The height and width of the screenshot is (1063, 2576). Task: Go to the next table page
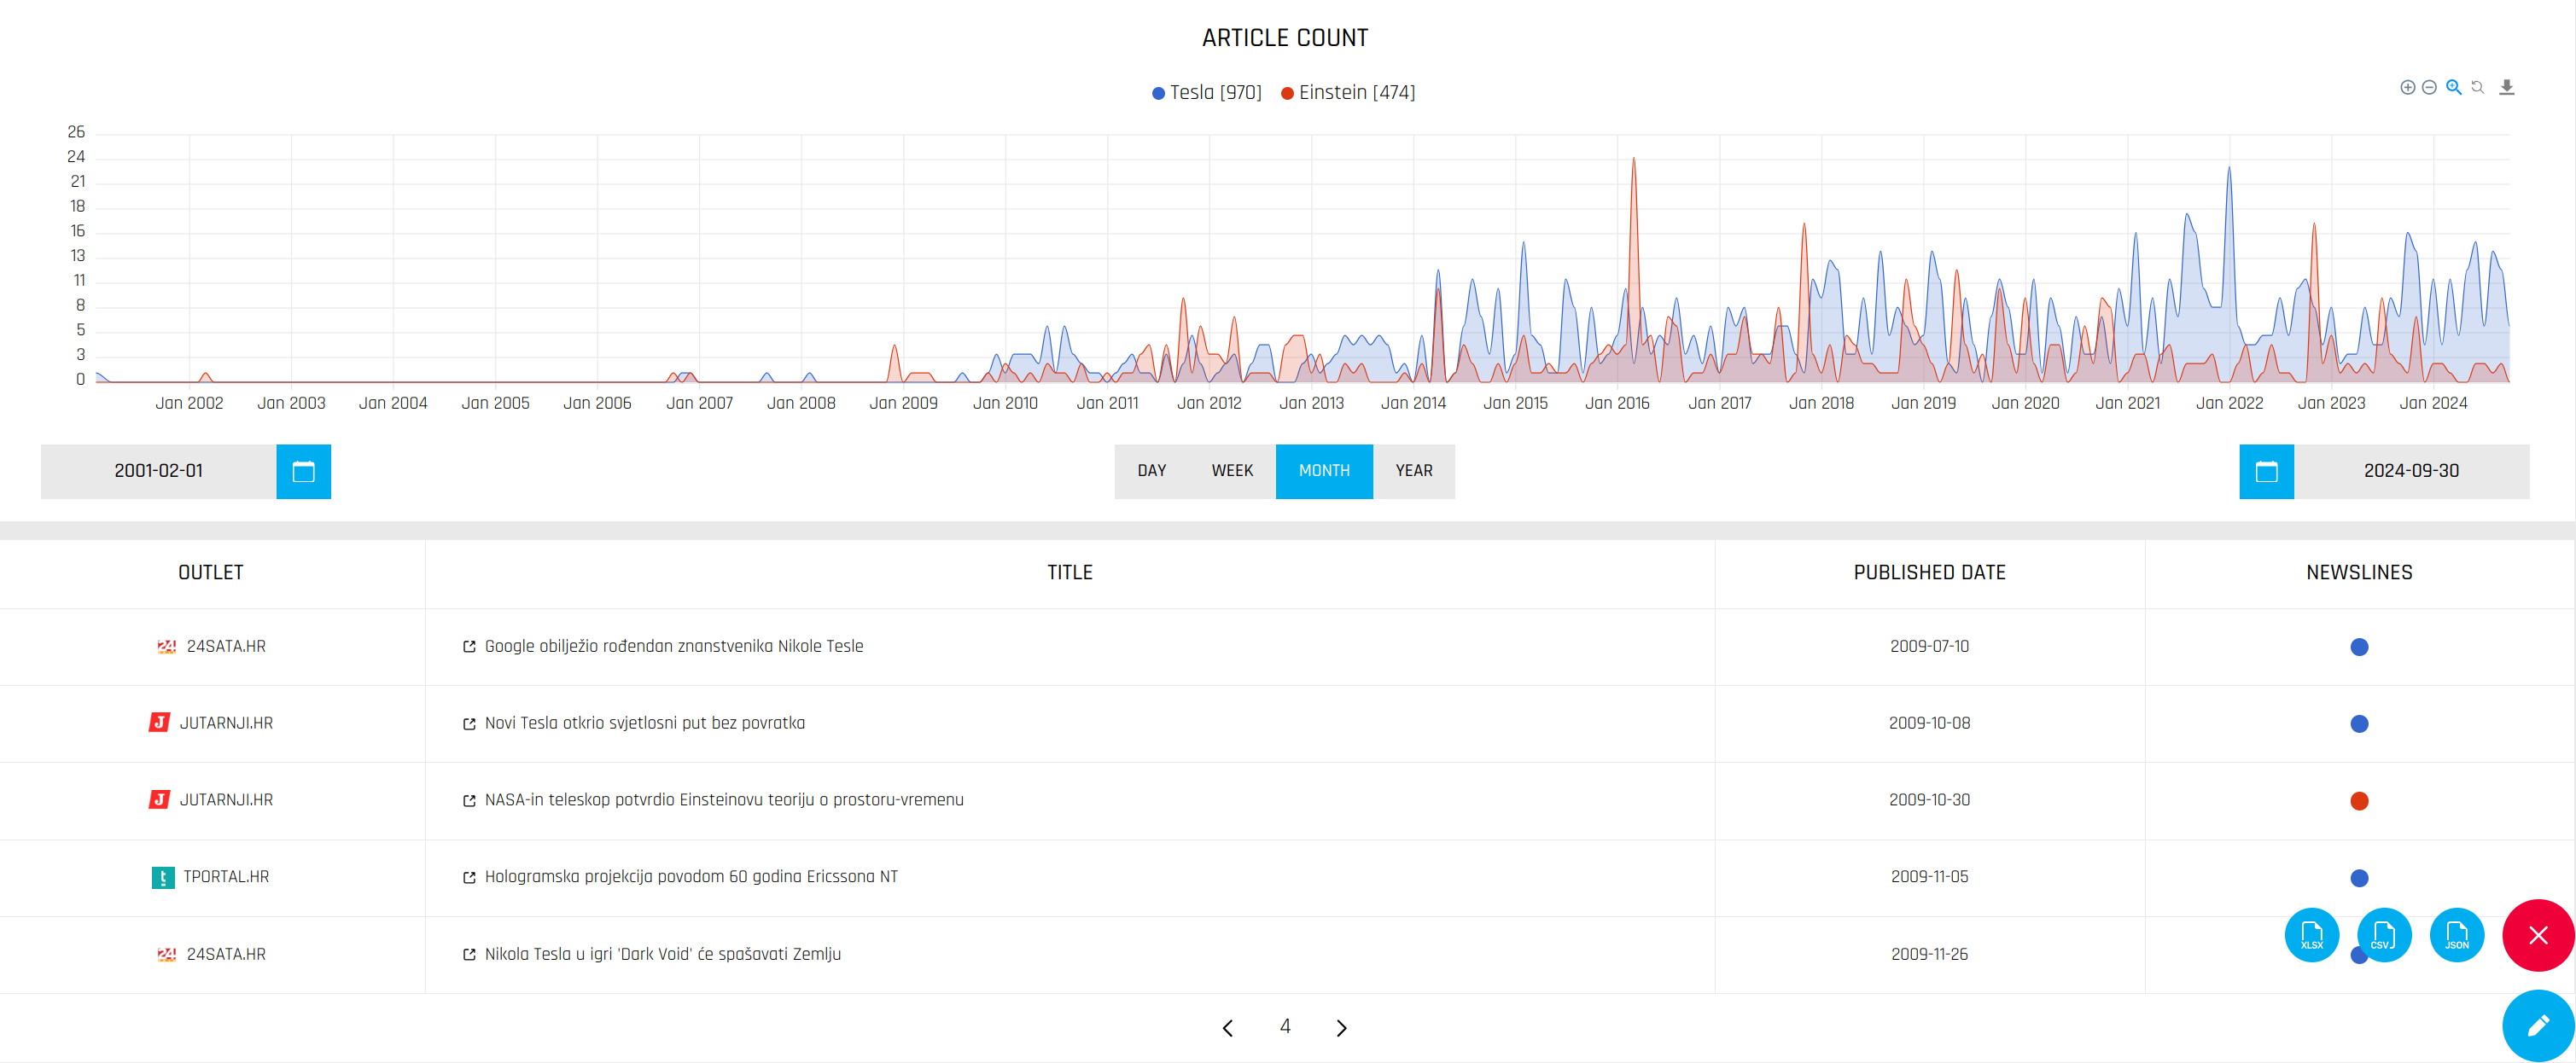[x=1341, y=1028]
